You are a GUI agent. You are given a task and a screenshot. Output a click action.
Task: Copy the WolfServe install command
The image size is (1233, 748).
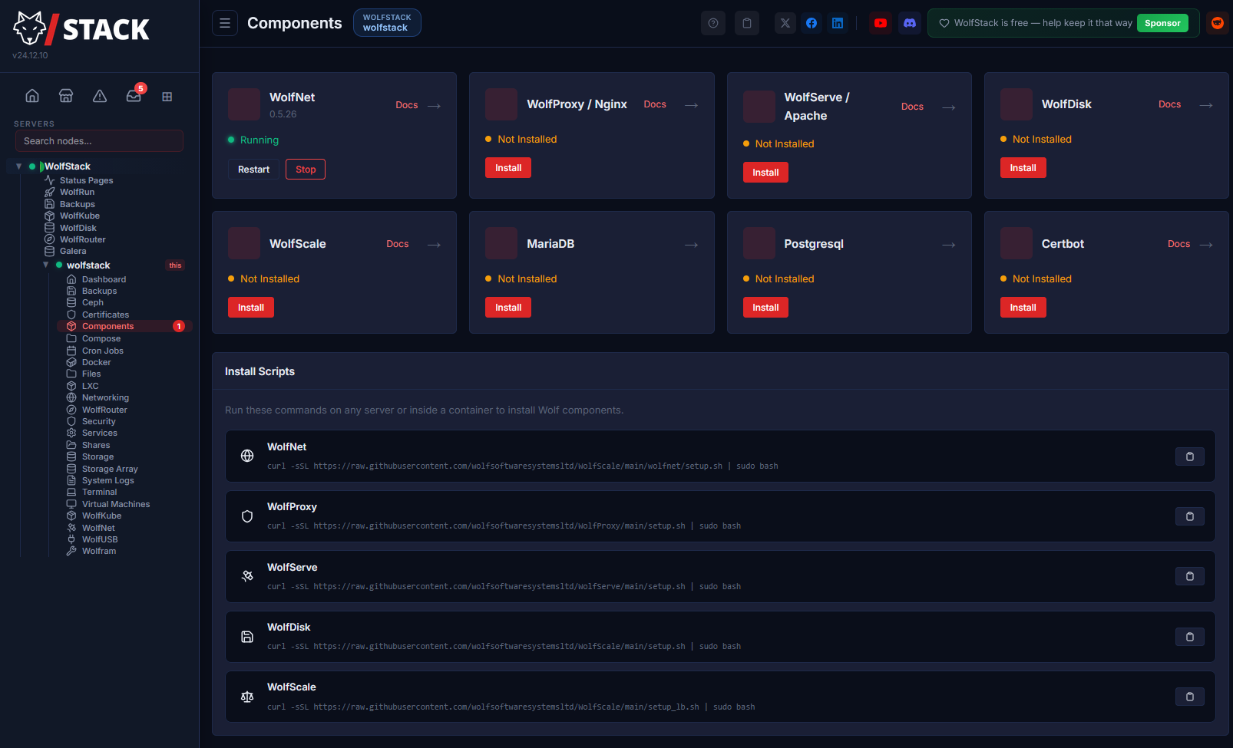point(1190,576)
